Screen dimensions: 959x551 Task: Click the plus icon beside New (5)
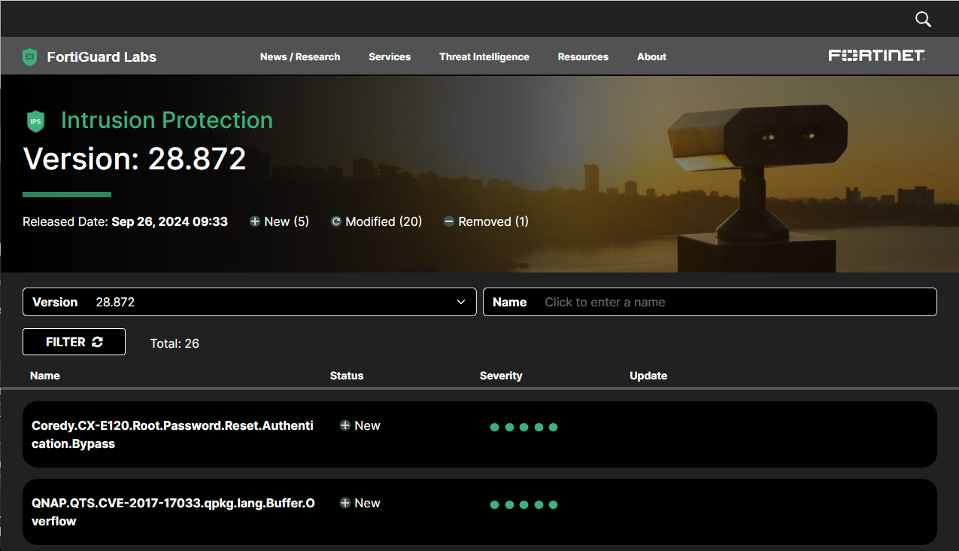254,221
